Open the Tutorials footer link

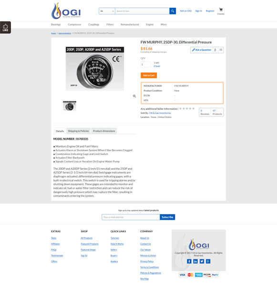(114, 238)
